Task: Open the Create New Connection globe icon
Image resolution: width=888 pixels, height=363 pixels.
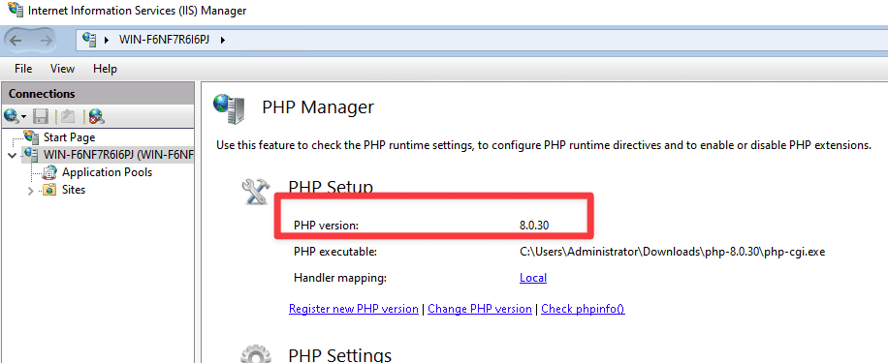Action: point(12,116)
